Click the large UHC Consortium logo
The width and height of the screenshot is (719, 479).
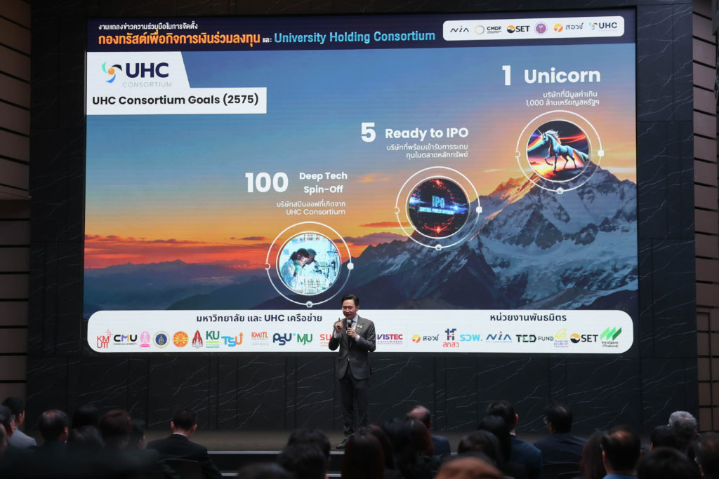pyautogui.click(x=136, y=73)
